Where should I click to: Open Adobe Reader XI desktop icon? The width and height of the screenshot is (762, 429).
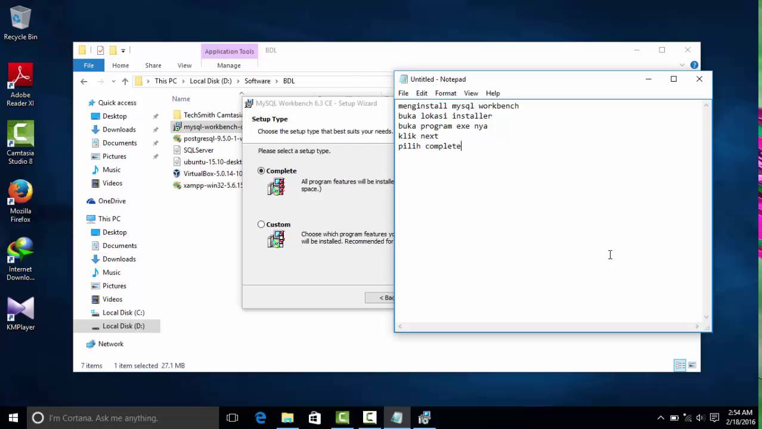click(20, 85)
